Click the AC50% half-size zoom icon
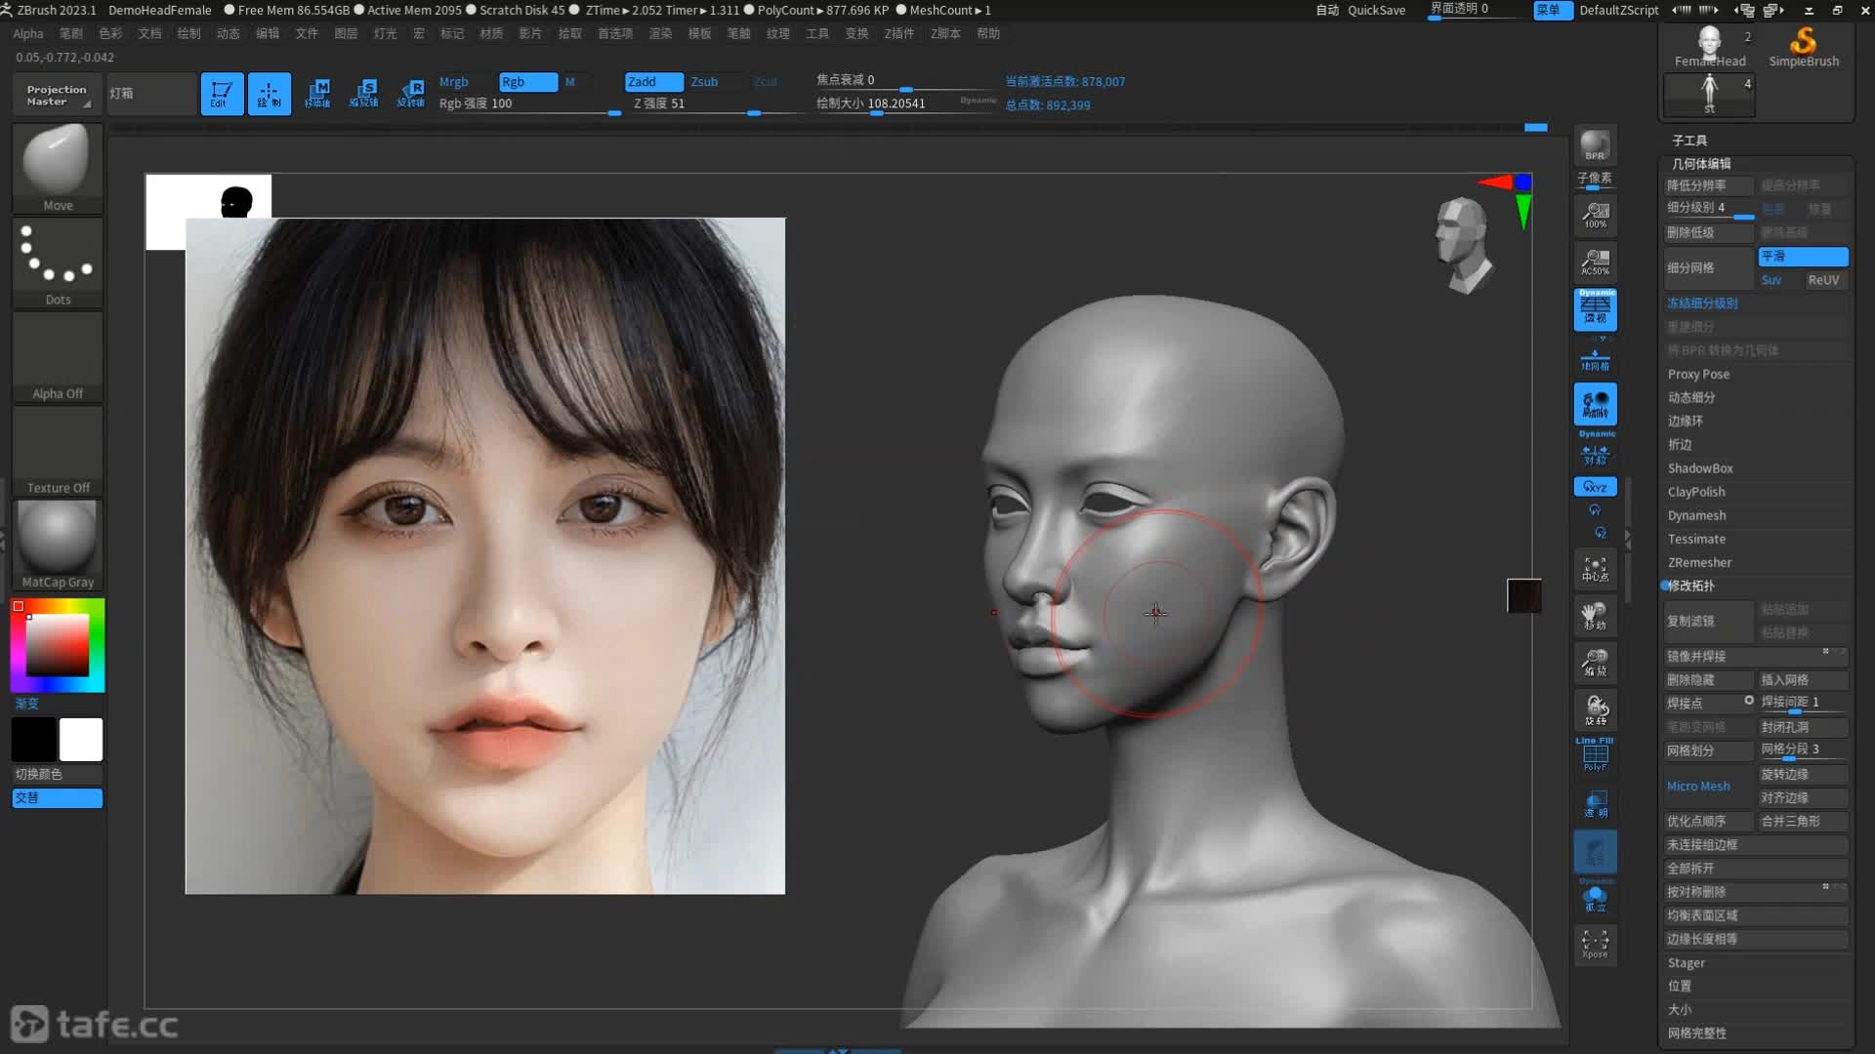1875x1054 pixels. tap(1595, 263)
